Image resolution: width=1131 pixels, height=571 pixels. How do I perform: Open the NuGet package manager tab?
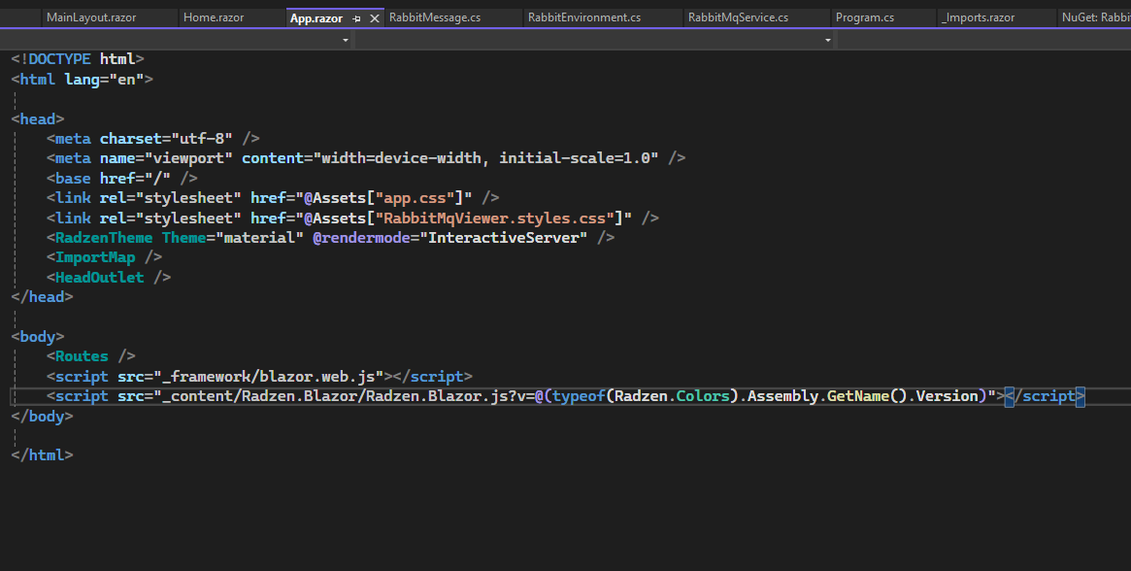(x=1095, y=17)
